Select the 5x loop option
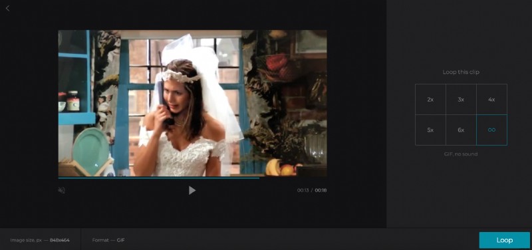 430,130
